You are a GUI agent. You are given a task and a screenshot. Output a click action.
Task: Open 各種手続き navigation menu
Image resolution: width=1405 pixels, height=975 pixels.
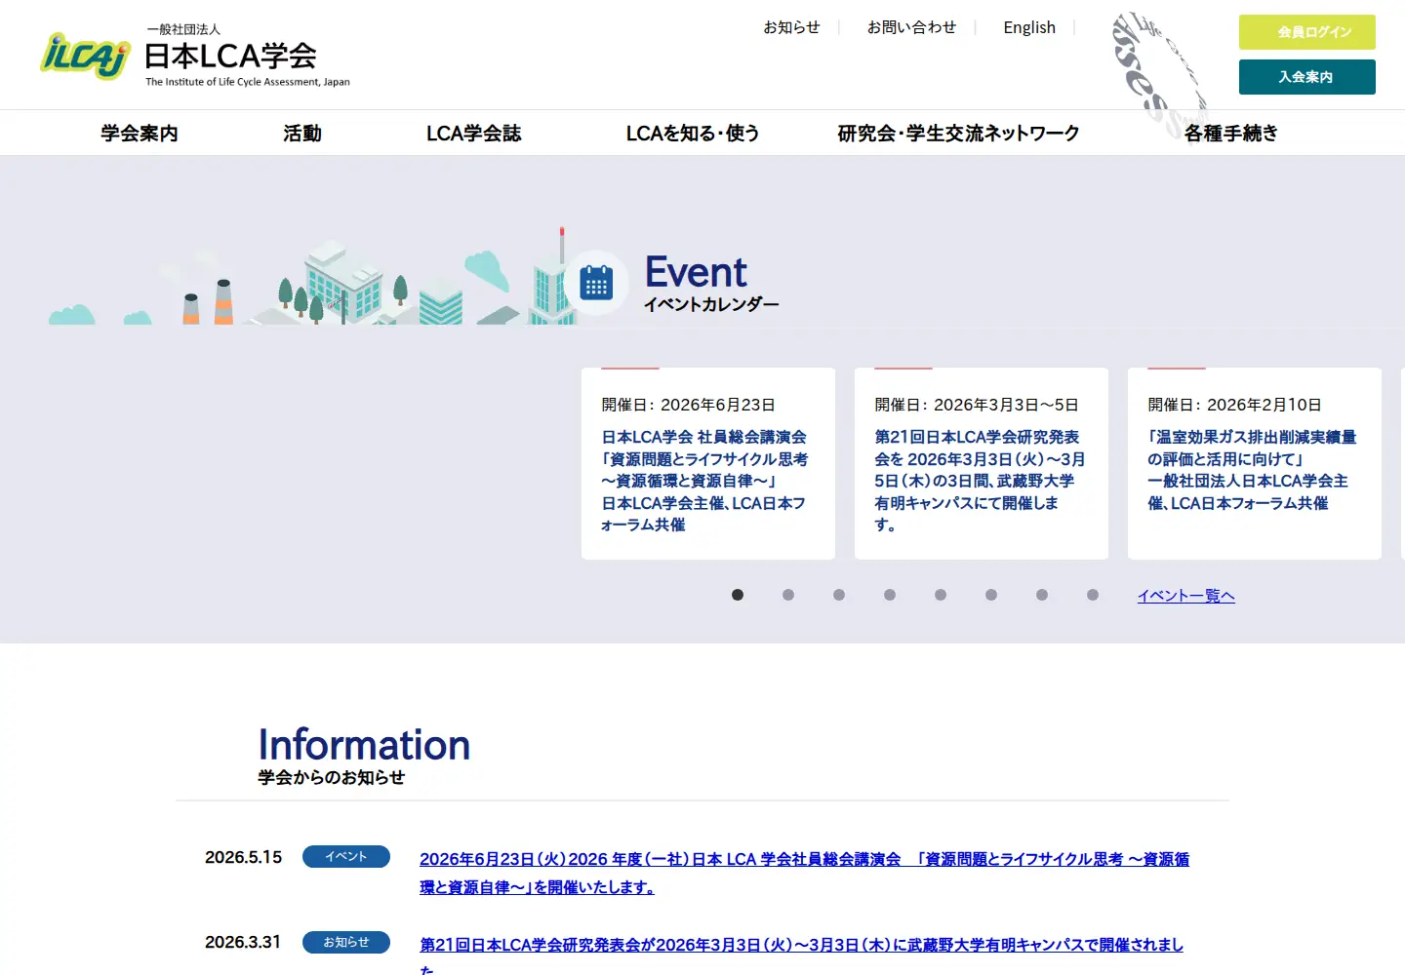click(1231, 134)
